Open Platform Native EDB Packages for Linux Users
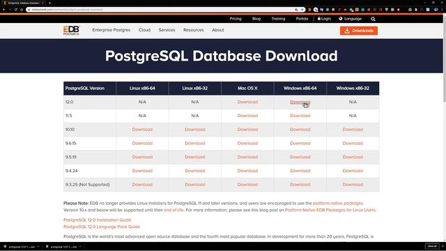 330,210
